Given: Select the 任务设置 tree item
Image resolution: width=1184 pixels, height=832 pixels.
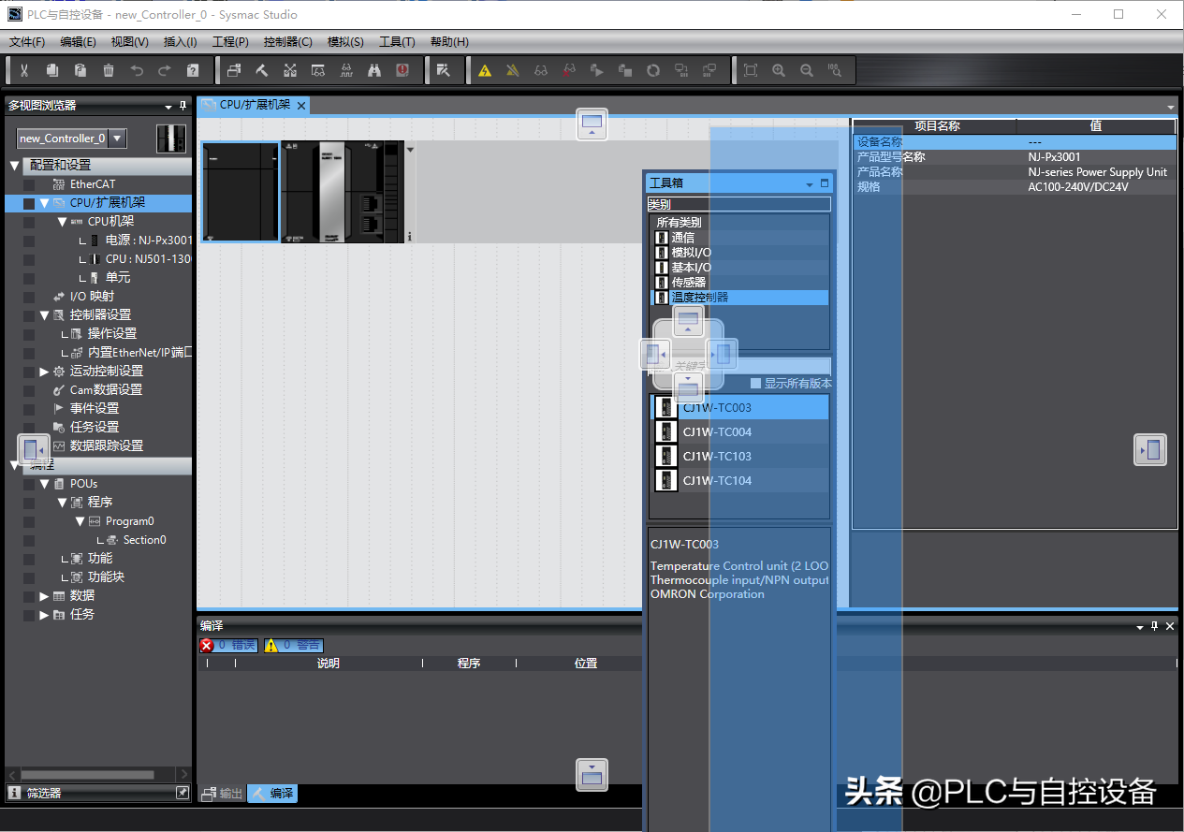Looking at the screenshot, I should [x=94, y=428].
